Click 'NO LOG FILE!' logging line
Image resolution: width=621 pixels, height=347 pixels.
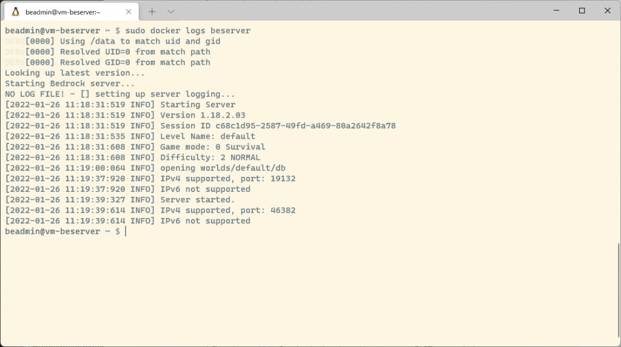(120, 94)
